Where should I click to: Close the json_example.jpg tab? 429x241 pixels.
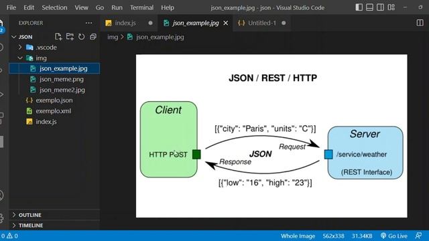pos(226,23)
